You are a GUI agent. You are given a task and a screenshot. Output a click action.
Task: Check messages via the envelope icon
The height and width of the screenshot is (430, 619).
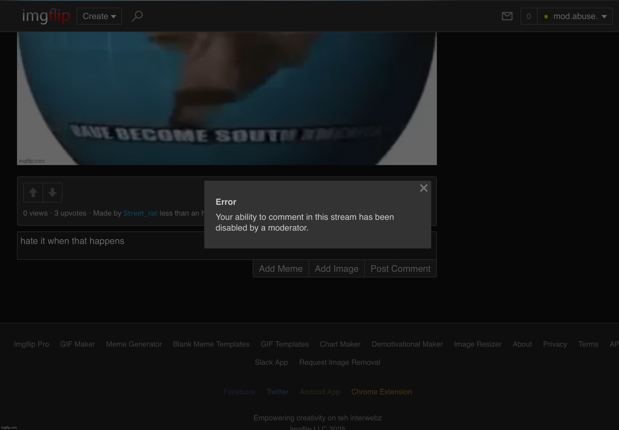(x=508, y=16)
